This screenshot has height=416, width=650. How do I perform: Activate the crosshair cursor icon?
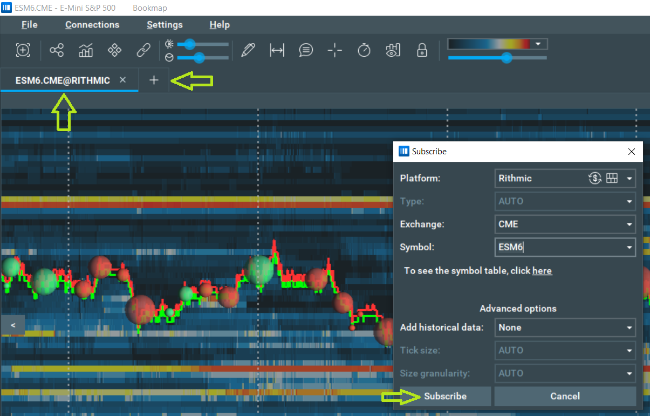[335, 51]
